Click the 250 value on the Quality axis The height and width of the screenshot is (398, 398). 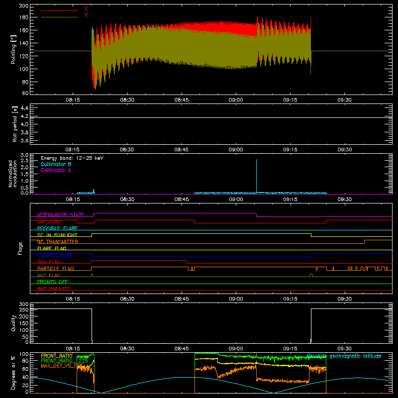(24, 310)
